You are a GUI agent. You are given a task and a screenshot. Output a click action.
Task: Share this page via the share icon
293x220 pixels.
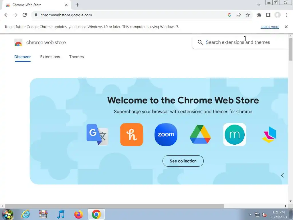(239, 15)
